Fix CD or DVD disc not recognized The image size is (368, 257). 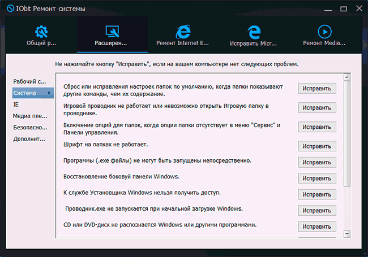coord(317,226)
